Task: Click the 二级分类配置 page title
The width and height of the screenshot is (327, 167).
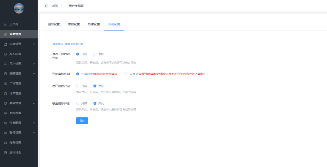Action: coord(75,6)
